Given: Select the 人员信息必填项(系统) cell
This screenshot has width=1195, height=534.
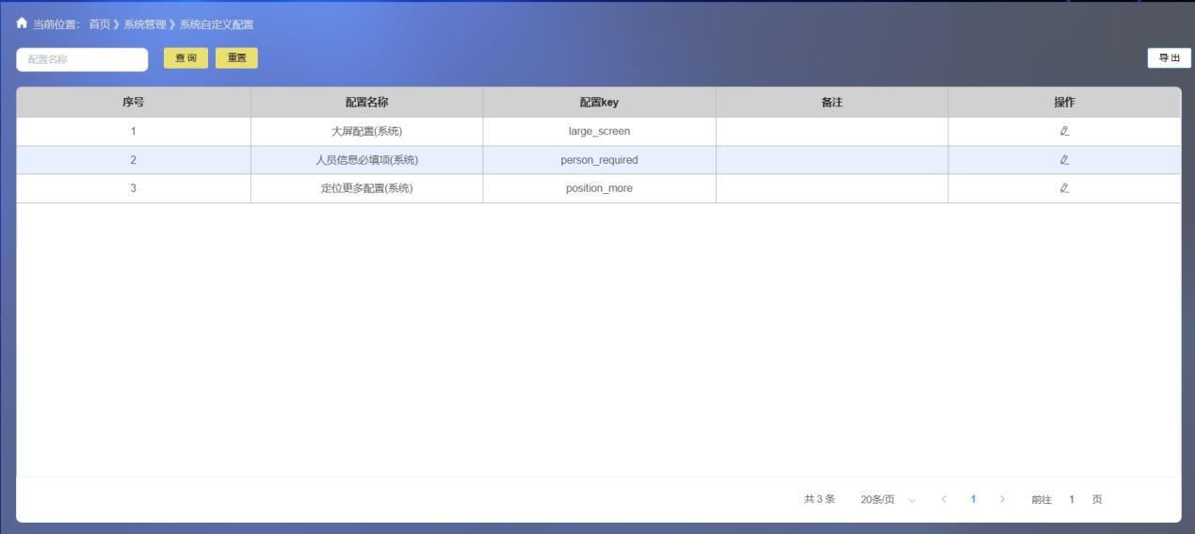Looking at the screenshot, I should click(366, 160).
